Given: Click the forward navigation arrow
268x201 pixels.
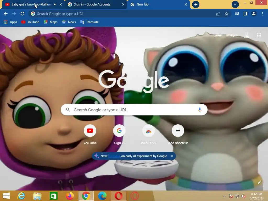Looking at the screenshot, I should (14, 14).
